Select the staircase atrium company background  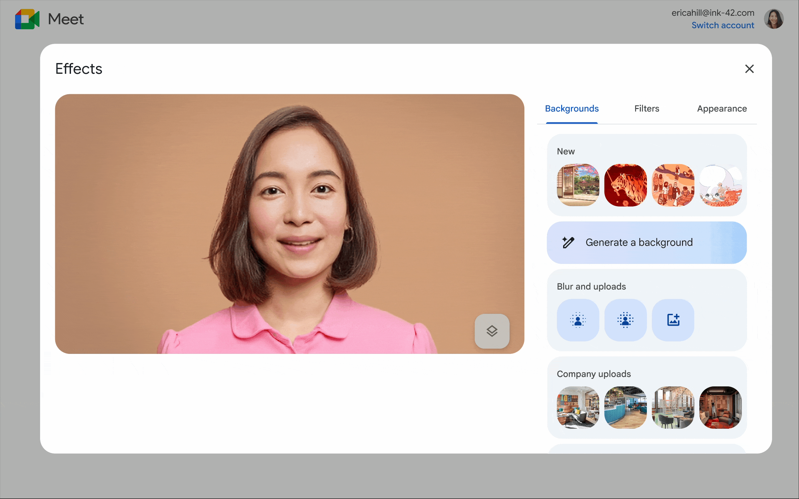pyautogui.click(x=673, y=408)
